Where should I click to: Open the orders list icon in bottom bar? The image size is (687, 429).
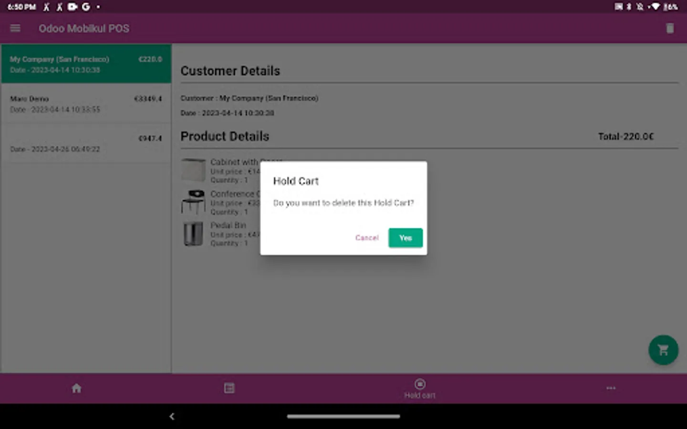tap(229, 388)
